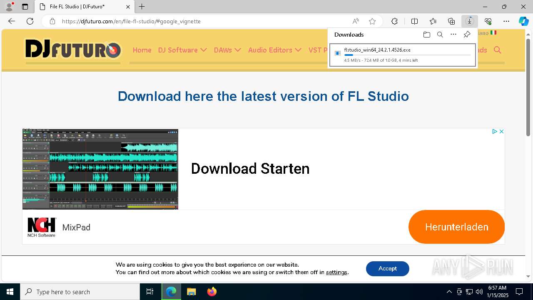Open AdChoices info icon on ad
Image resolution: width=533 pixels, height=300 pixels.
(495, 131)
